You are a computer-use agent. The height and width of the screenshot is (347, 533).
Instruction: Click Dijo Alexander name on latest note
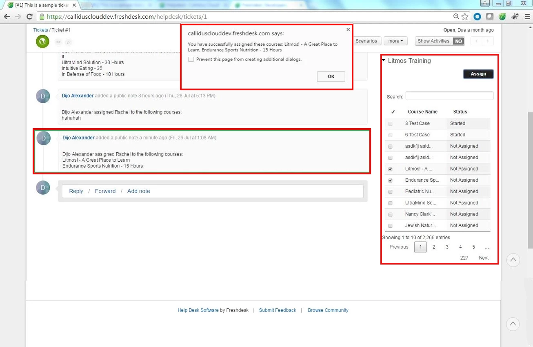78,138
